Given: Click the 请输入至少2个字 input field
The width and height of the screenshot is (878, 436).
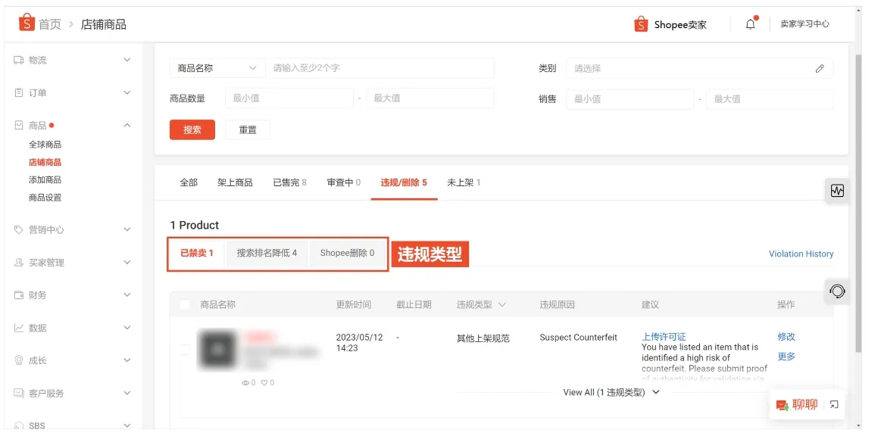Looking at the screenshot, I should pyautogui.click(x=379, y=68).
